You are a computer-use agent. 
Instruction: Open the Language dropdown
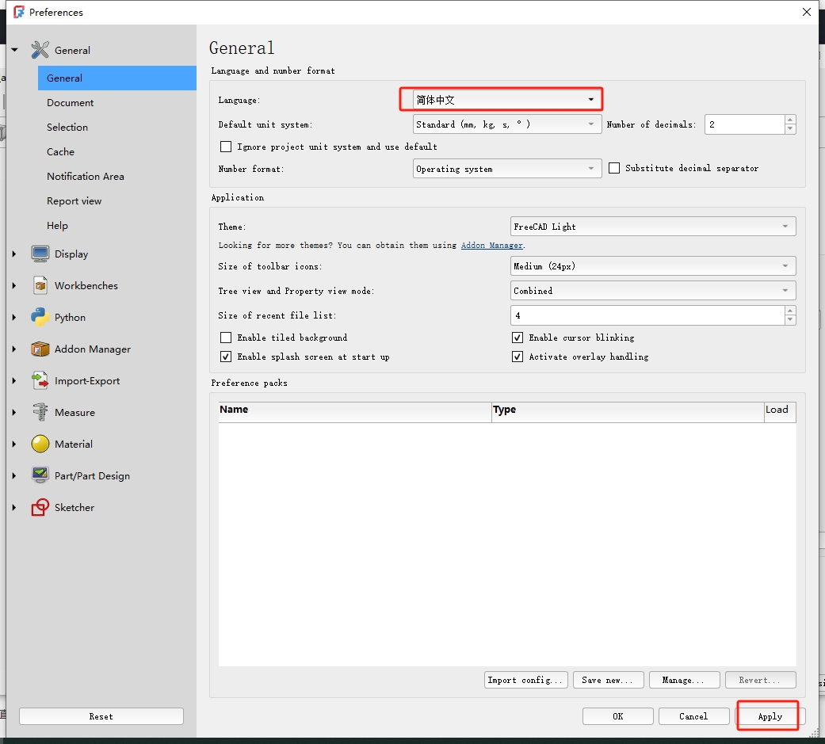pyautogui.click(x=506, y=100)
